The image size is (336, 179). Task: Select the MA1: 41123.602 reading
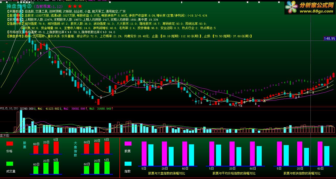coord(49,109)
